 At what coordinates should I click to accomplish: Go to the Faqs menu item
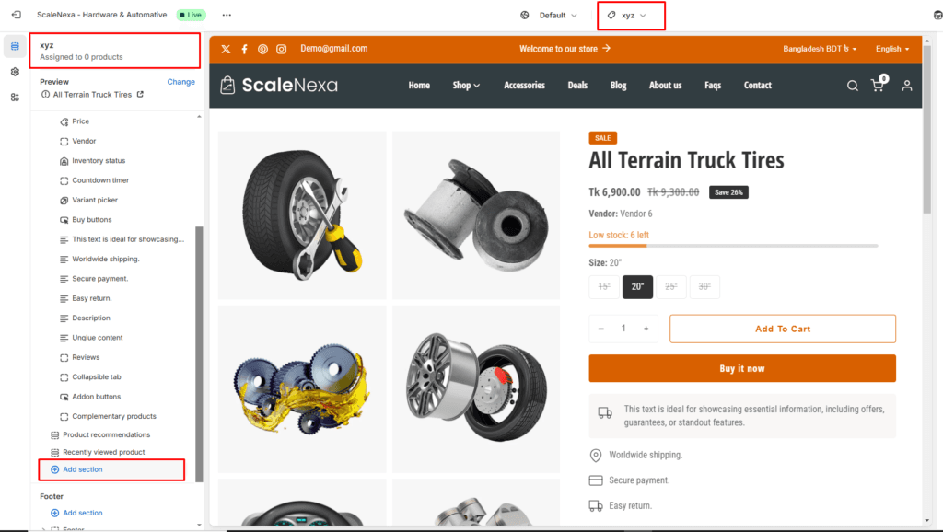[713, 86]
